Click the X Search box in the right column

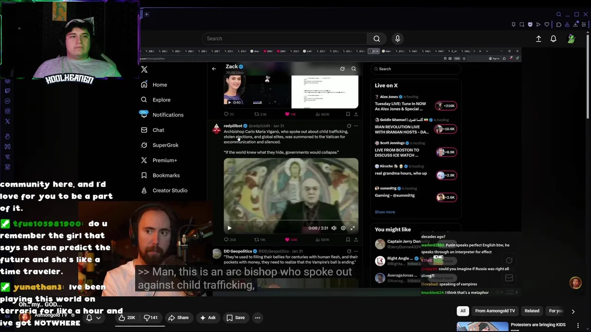pyautogui.click(x=416, y=69)
